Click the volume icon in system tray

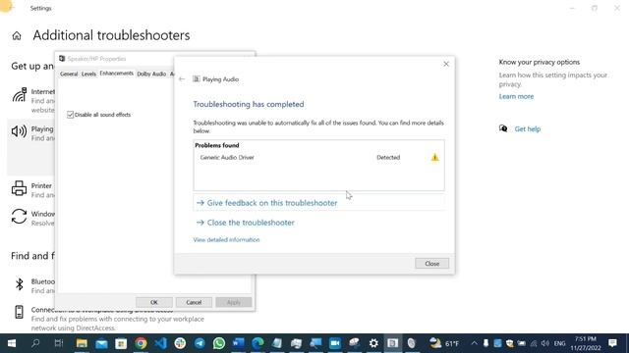544,343
